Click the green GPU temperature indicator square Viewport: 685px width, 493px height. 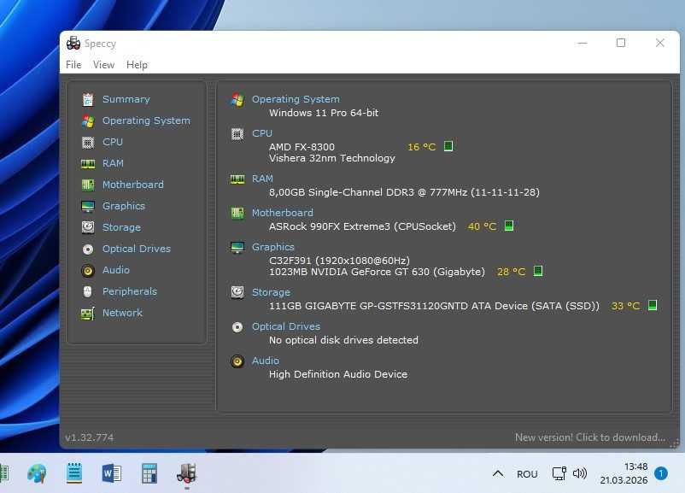pyautogui.click(x=538, y=271)
